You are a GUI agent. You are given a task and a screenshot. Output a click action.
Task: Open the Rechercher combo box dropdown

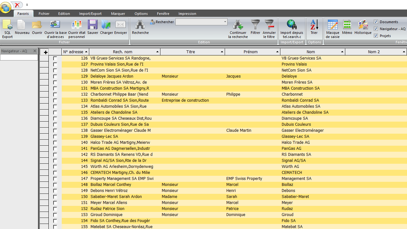(x=225, y=22)
